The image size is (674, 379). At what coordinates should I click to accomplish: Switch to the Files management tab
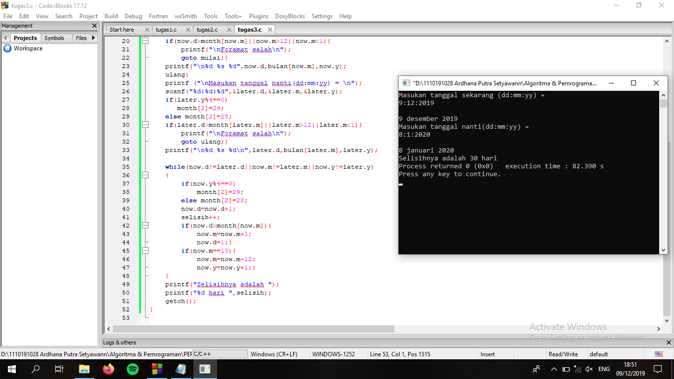[x=81, y=38]
